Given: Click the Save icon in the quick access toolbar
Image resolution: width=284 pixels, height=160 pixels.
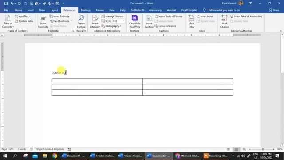Looking at the screenshot, I should tap(6, 4).
